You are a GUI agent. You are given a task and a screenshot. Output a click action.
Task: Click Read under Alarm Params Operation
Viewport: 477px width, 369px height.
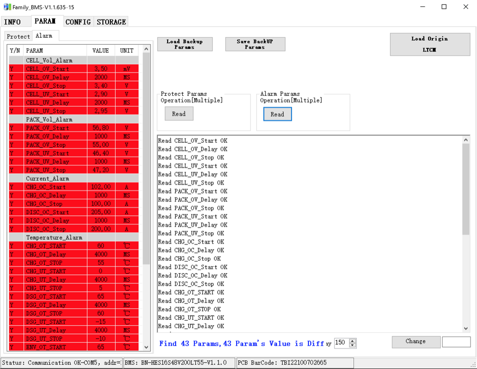[278, 114]
